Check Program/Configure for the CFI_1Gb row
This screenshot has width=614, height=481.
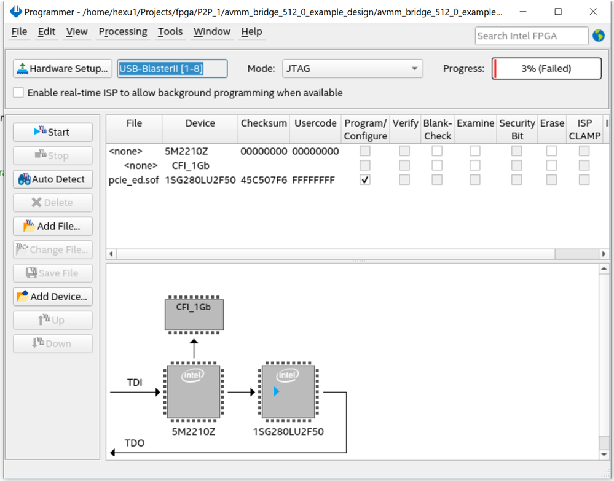365,165
